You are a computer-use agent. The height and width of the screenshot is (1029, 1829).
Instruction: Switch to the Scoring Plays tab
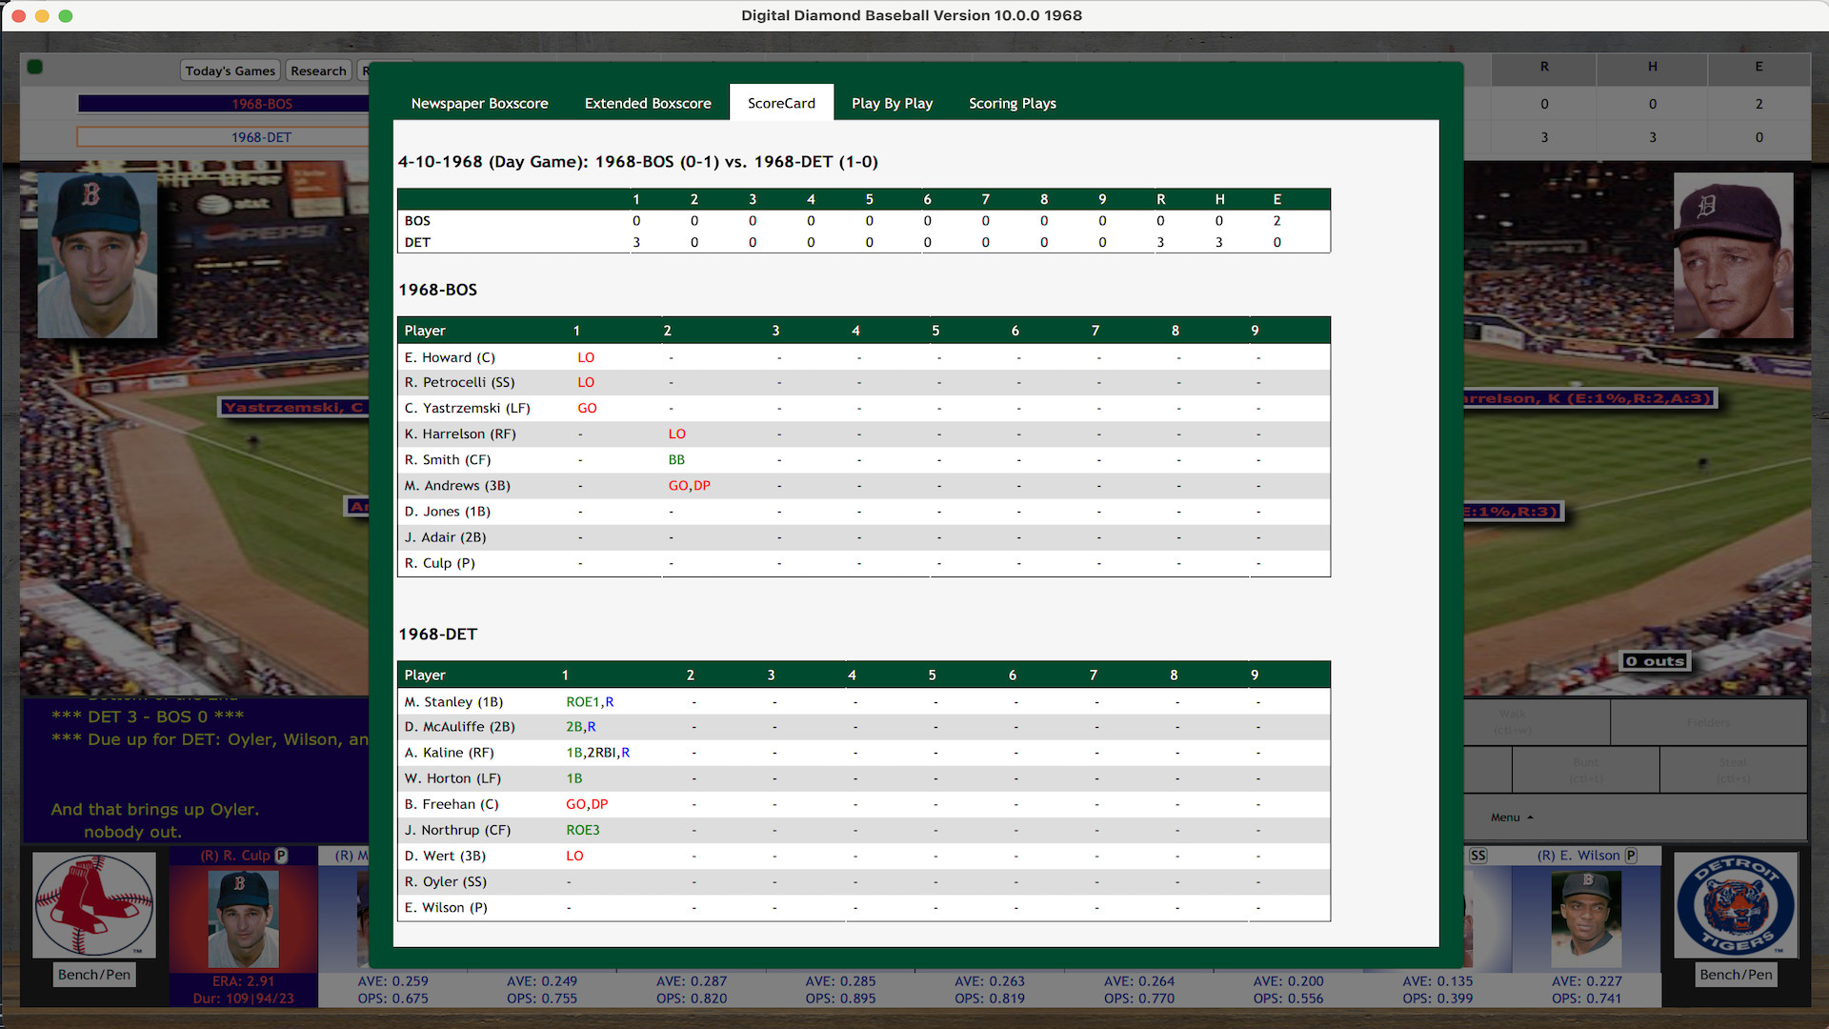pos(1012,103)
